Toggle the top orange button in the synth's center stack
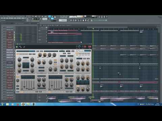 (x=55, y=60)
